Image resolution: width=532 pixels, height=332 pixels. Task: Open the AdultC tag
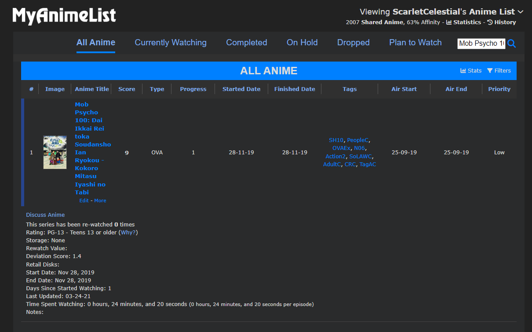pyautogui.click(x=332, y=164)
